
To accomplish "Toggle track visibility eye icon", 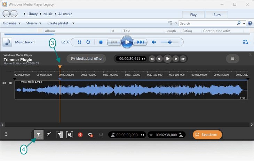I will coord(10,83).
